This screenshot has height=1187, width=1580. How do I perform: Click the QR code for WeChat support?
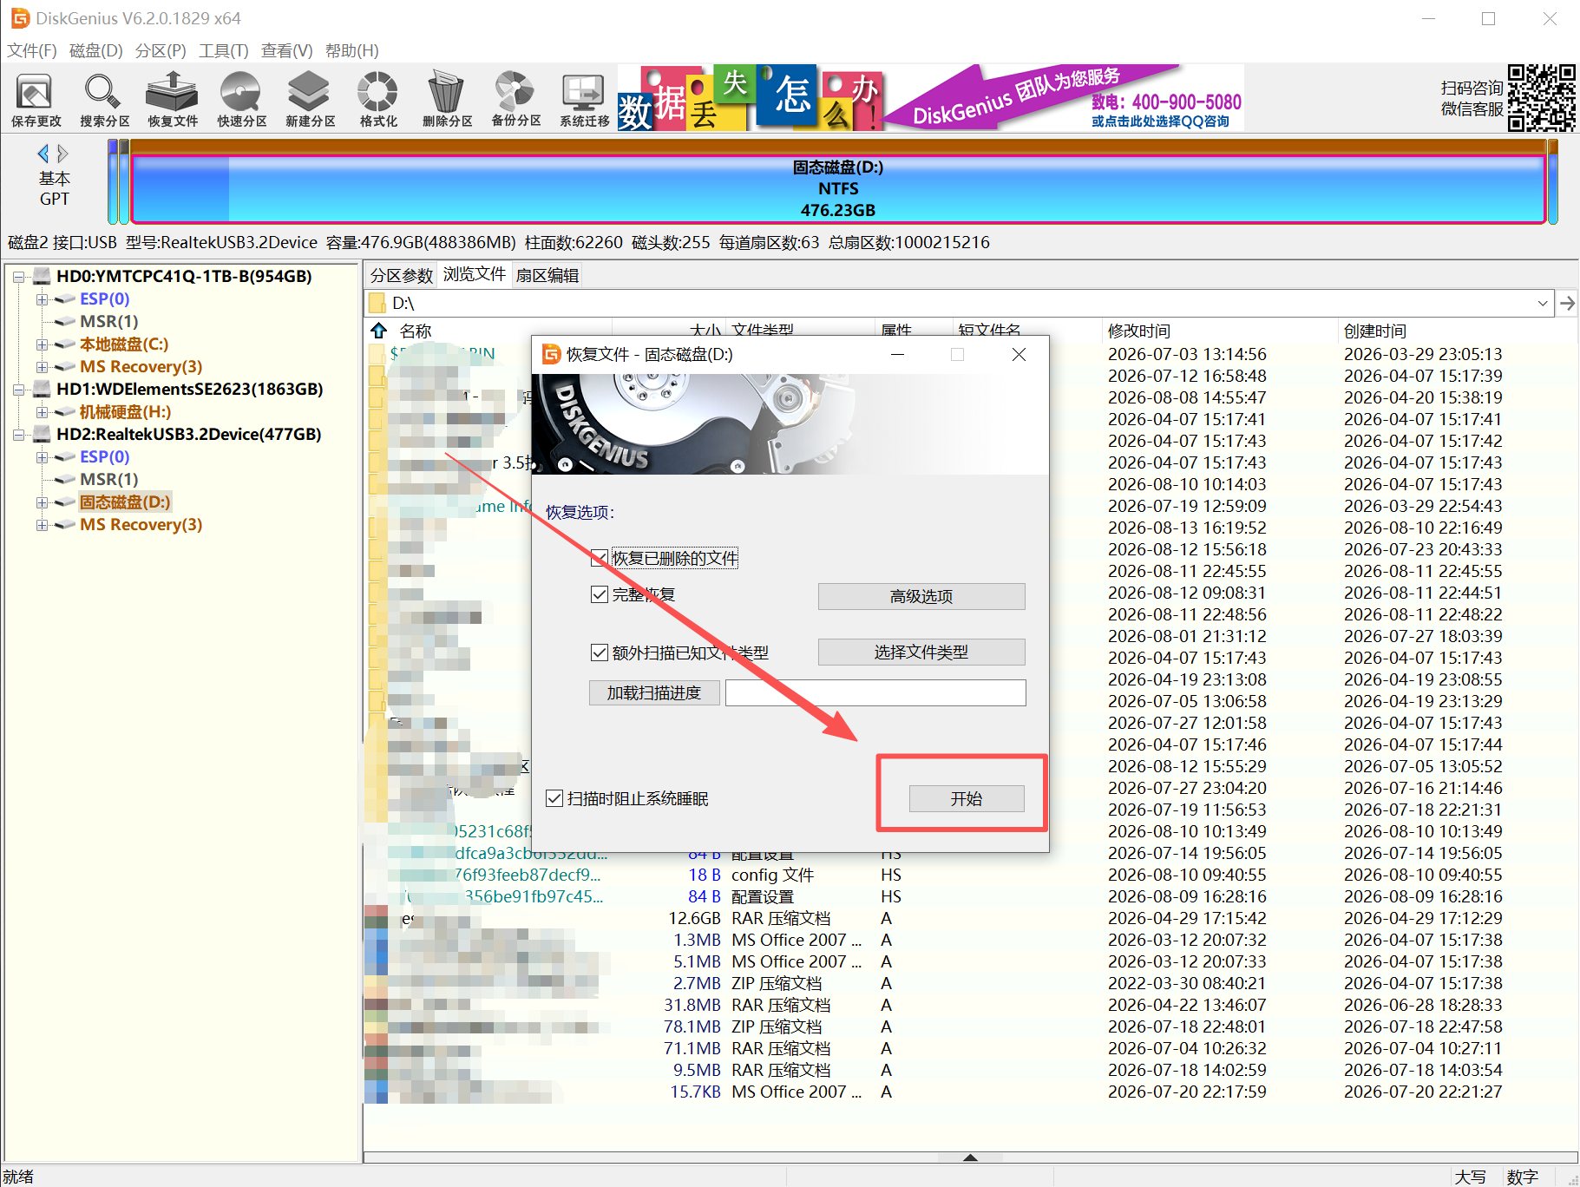point(1541,97)
